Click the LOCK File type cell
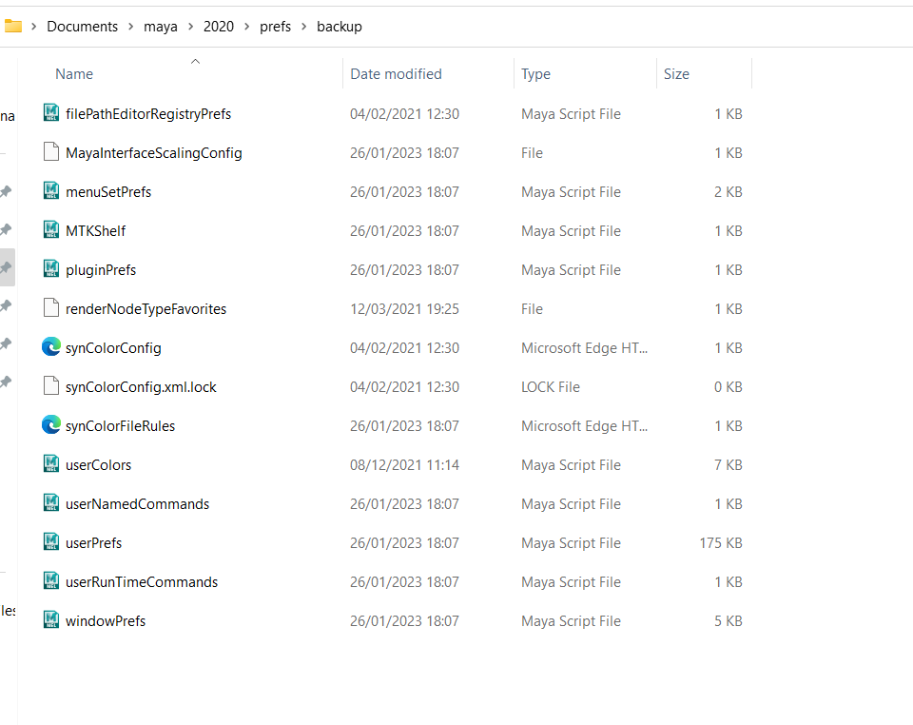Viewport: 913px width, 725px height. pyautogui.click(x=551, y=387)
